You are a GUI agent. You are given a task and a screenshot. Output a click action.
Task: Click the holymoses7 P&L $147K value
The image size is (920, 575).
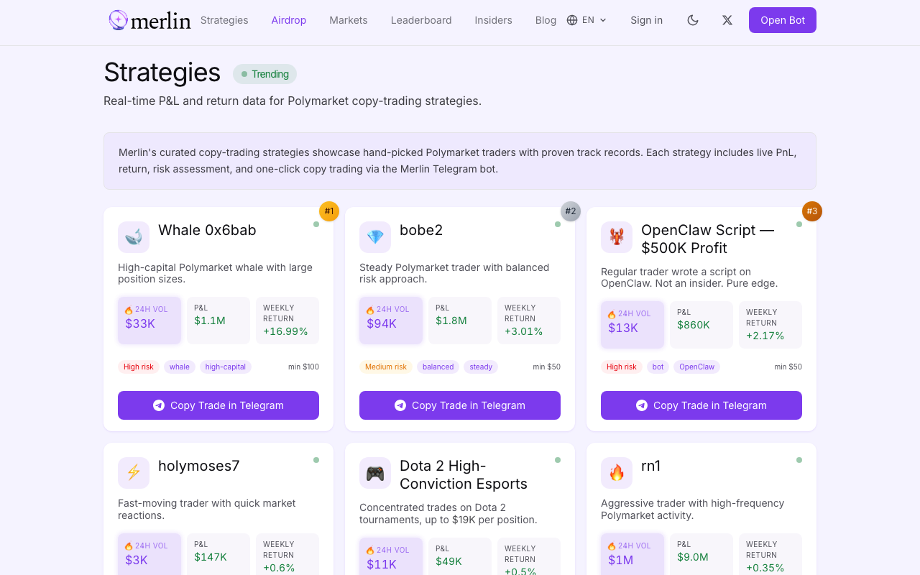point(211,557)
